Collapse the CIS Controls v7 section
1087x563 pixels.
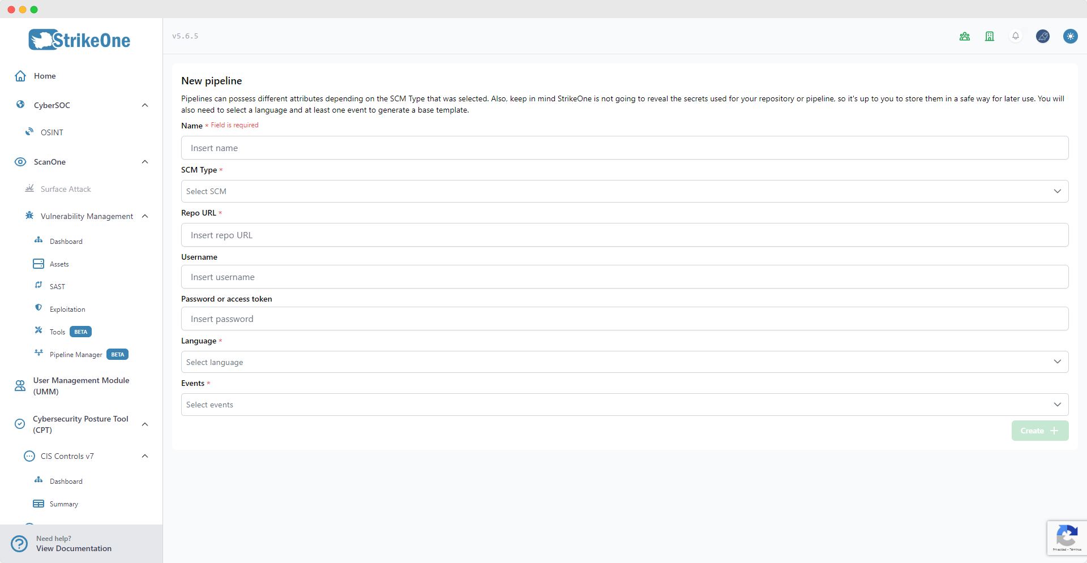point(145,456)
